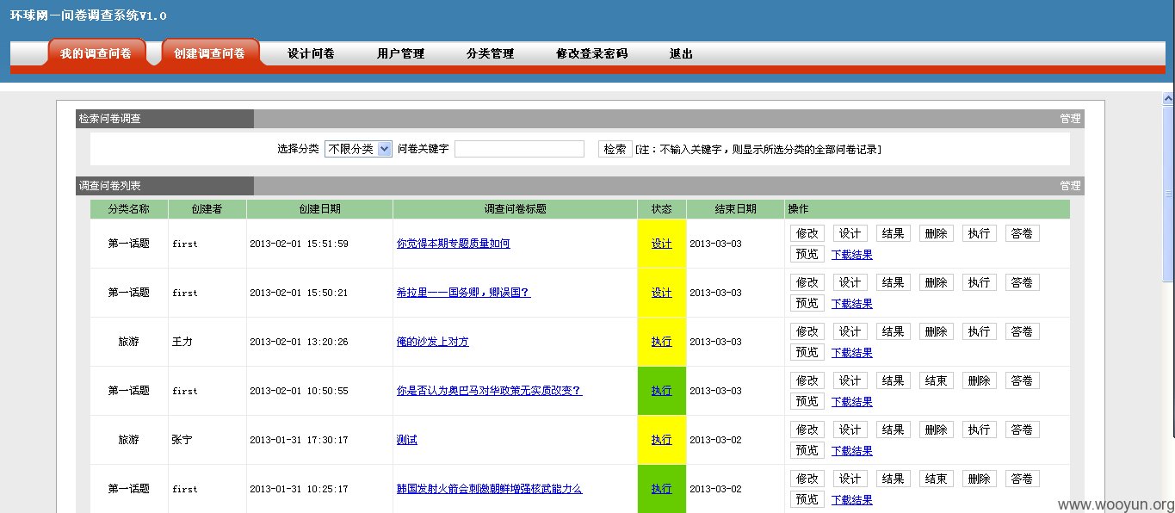Click 删除 for the 奥巴马 survey

point(979,380)
